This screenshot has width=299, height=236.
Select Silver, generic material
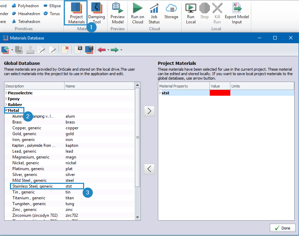(x=70, y=175)
